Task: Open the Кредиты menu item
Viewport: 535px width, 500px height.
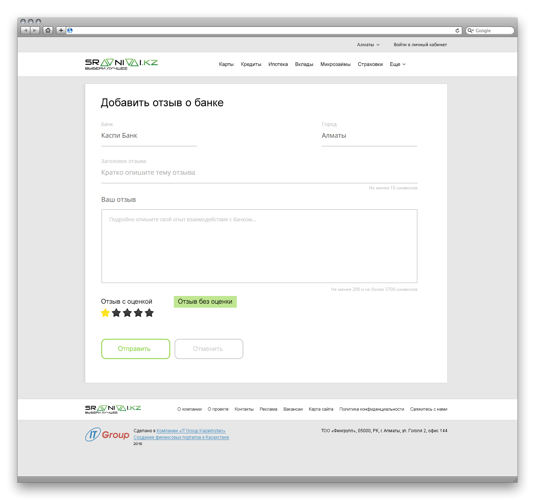Action: pyautogui.click(x=251, y=64)
